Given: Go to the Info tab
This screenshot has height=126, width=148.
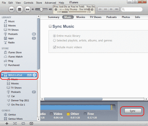Looking at the screenshot, I should pyautogui.click(x=137, y=17).
